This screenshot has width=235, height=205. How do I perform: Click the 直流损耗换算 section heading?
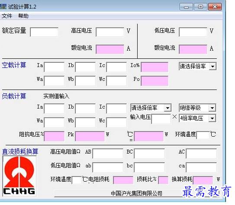tap(20, 151)
